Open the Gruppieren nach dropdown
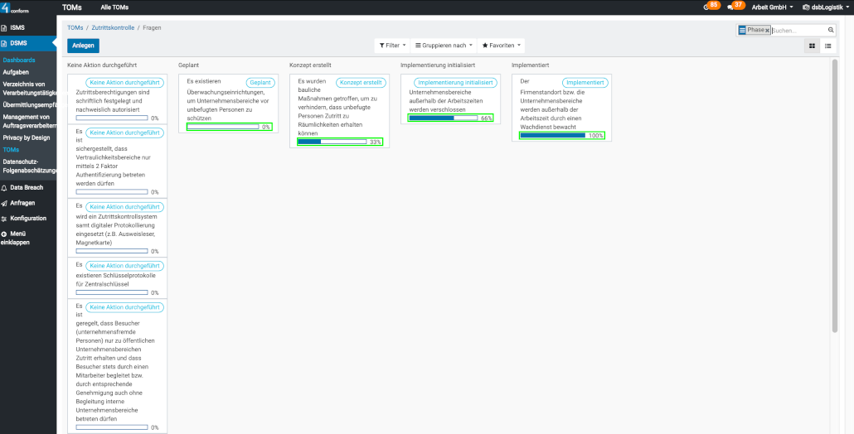 coord(443,46)
